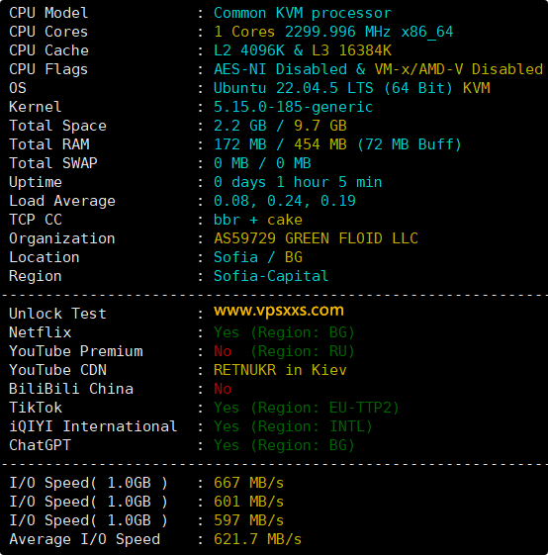The width and height of the screenshot is (548, 555).
Task: Click the load average '0.08, 0.24, 0.19'
Action: point(285,201)
